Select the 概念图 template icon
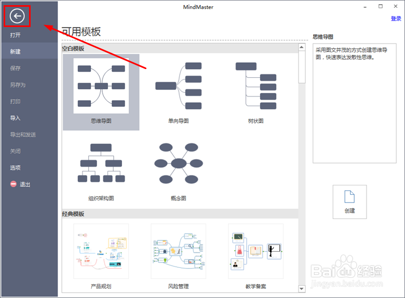 click(x=179, y=163)
